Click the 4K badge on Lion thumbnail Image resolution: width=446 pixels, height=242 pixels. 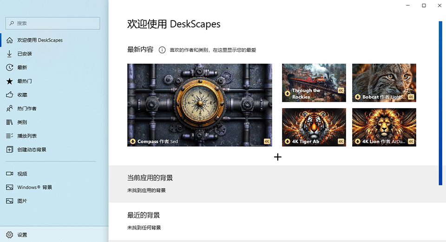(411, 141)
